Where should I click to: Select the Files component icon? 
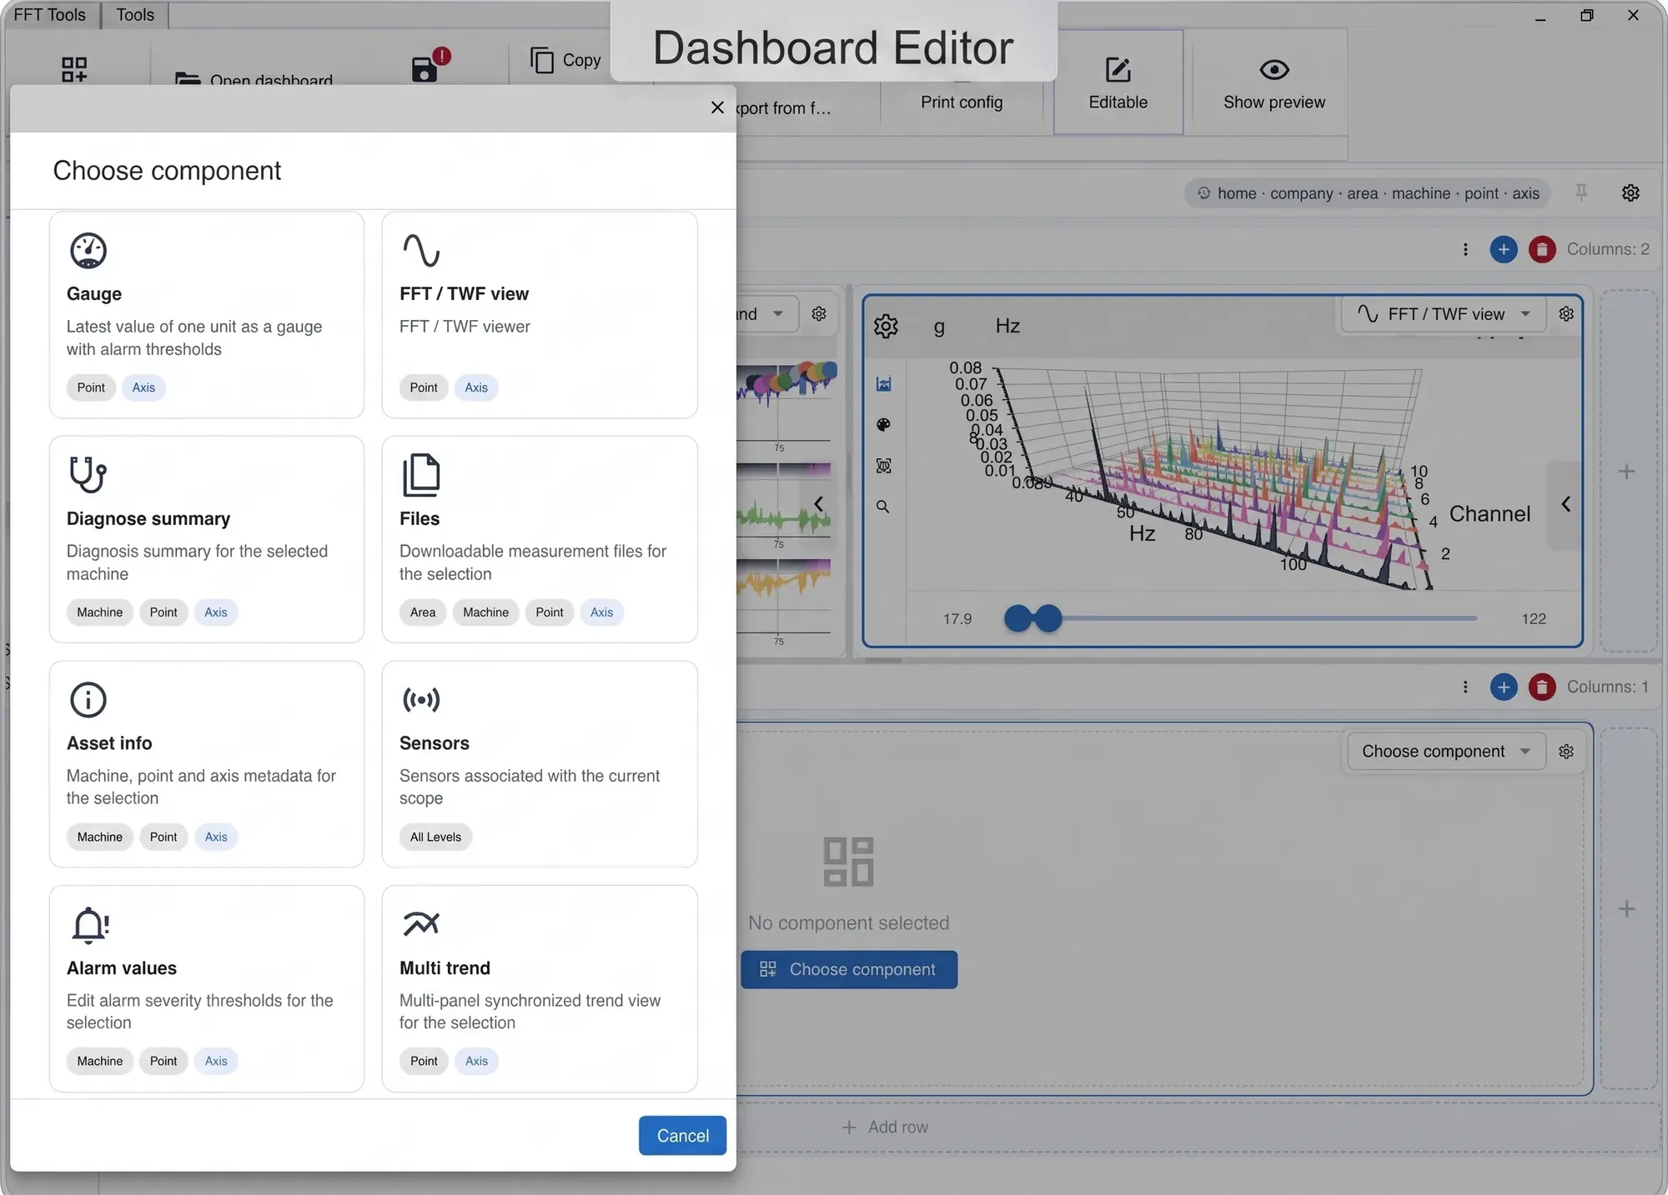tap(421, 474)
